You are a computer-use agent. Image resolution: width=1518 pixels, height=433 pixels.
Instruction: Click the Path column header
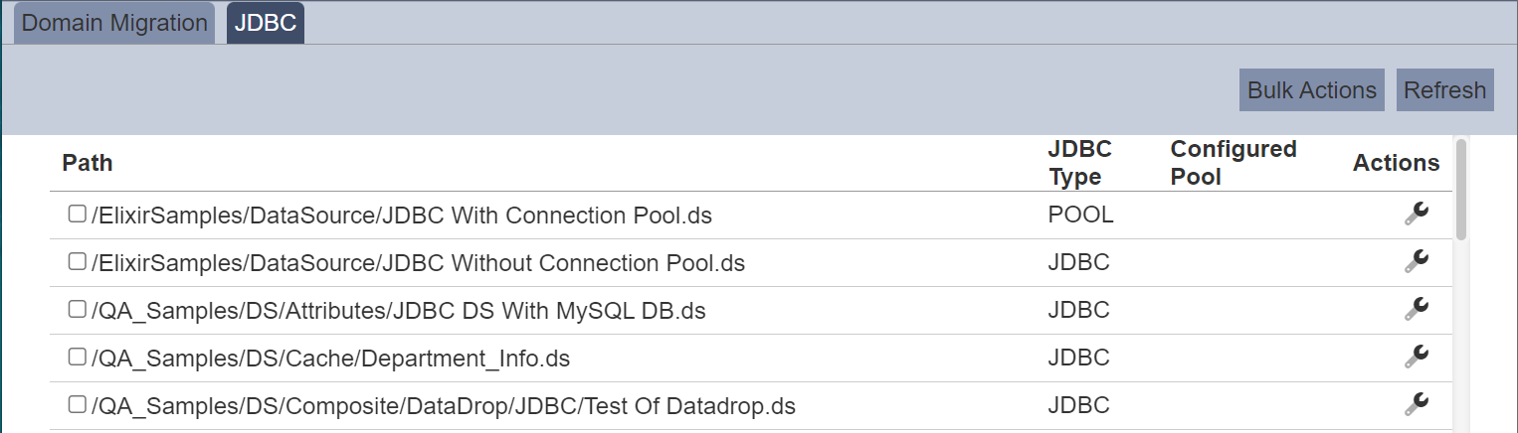(x=88, y=163)
